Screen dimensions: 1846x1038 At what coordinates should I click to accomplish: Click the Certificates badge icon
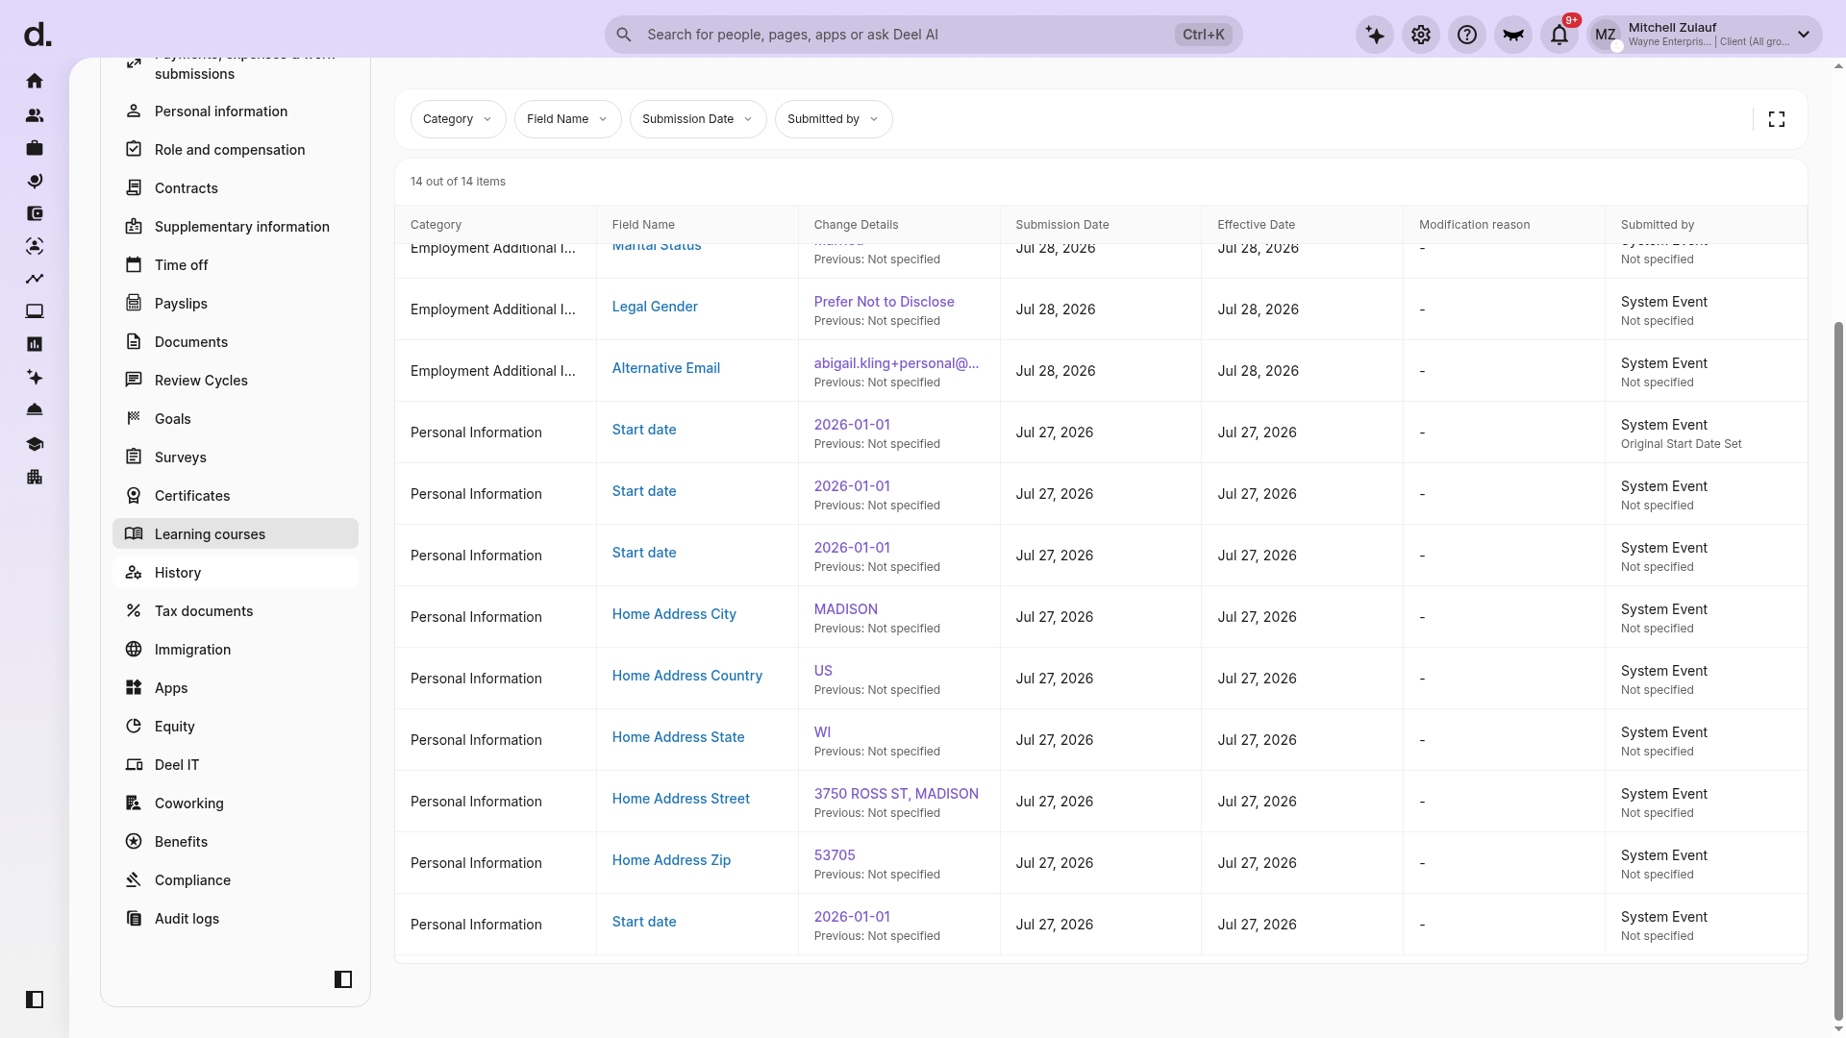[134, 496]
